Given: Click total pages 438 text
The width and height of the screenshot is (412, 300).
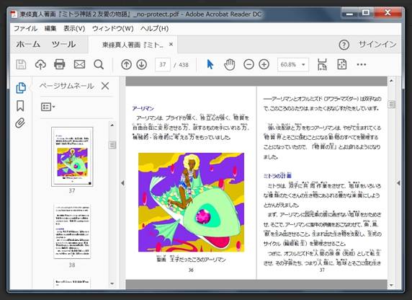Looking at the screenshot, I should (184, 65).
